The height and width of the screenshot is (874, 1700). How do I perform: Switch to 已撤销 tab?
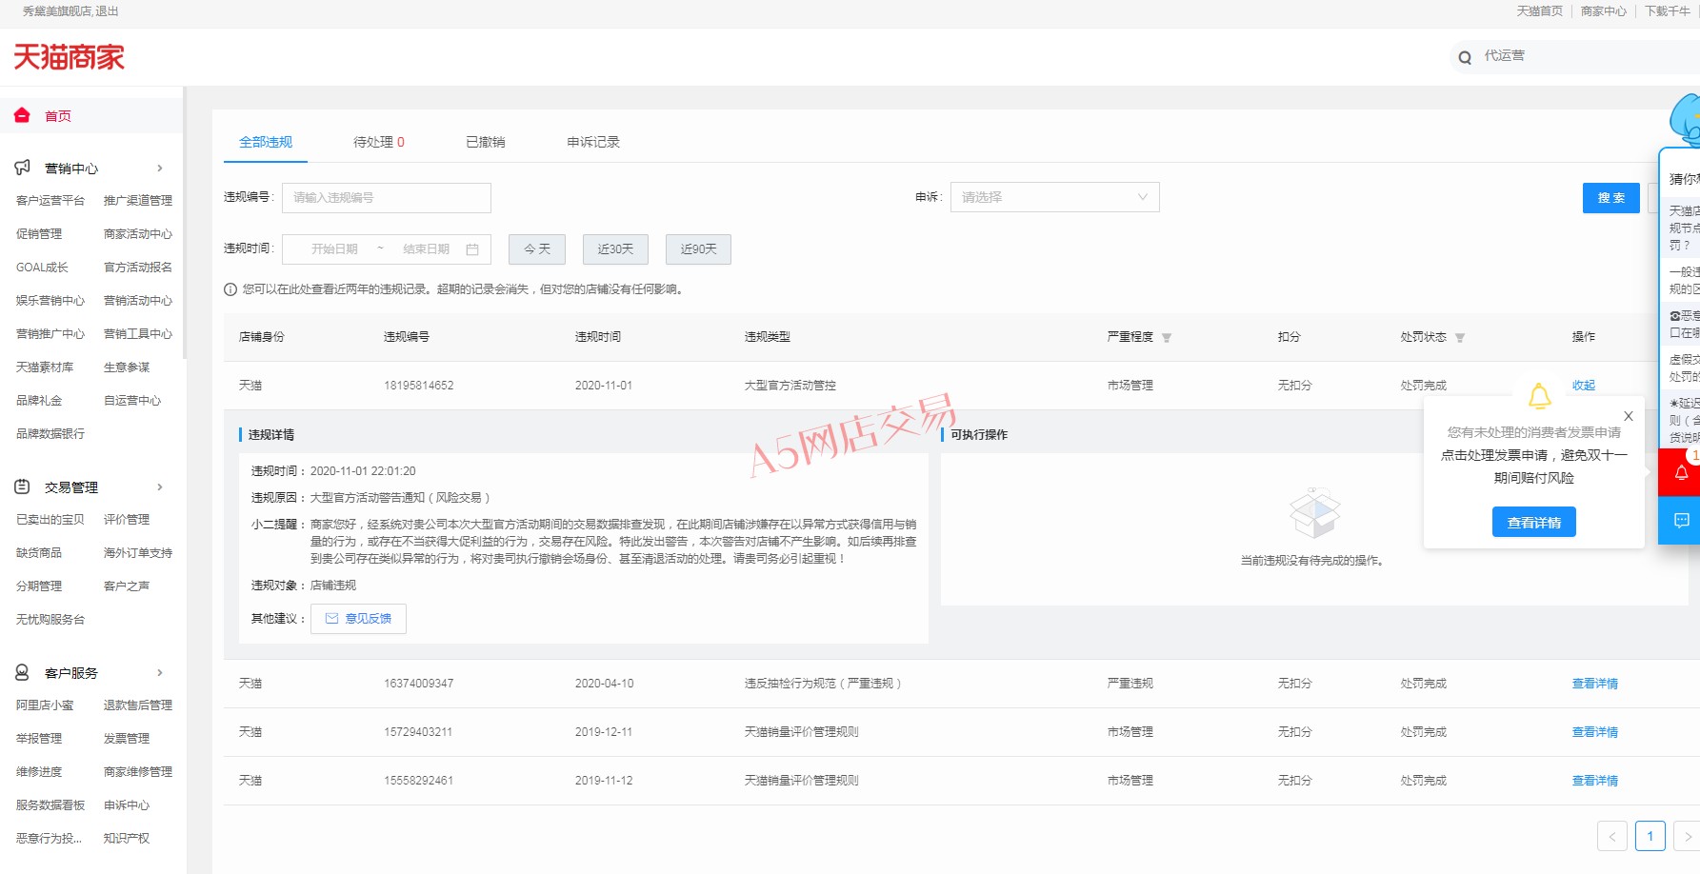click(486, 142)
